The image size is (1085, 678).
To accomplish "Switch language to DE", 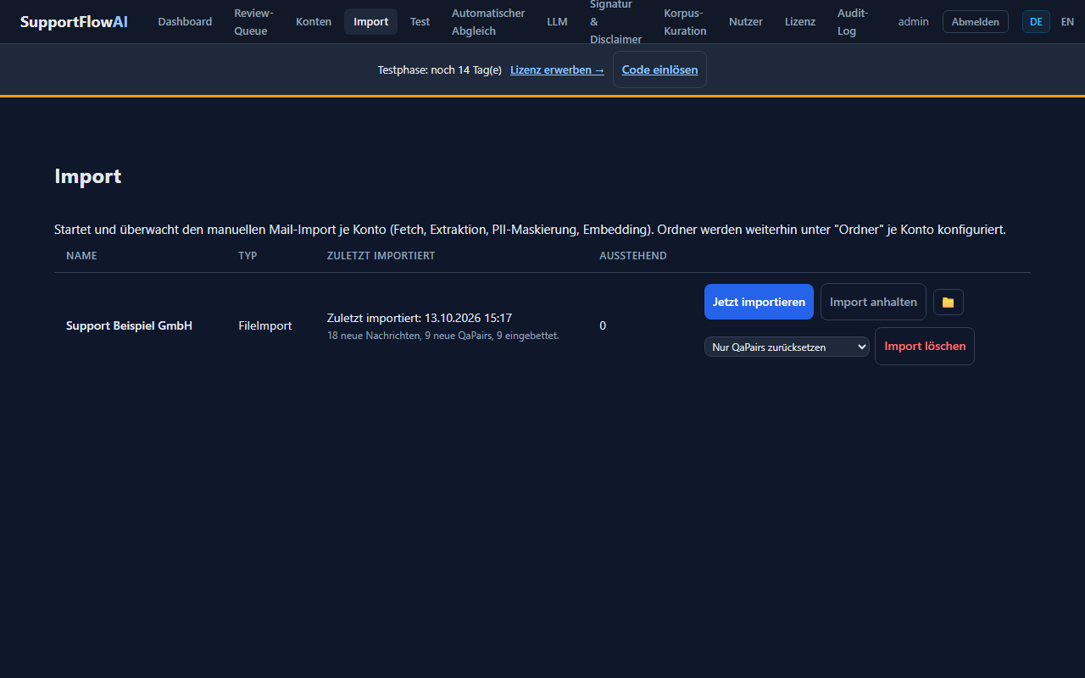I will click(1036, 21).
